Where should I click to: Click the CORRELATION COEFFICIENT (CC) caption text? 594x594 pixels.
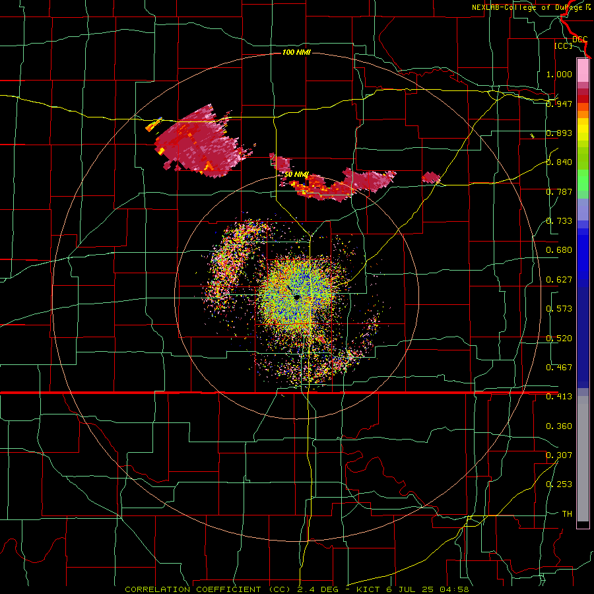point(208,589)
